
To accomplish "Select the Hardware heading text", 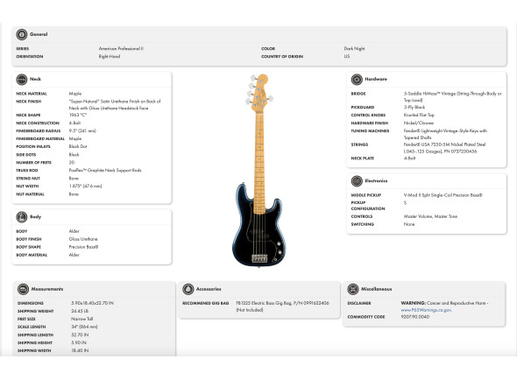I will (x=376, y=79).
